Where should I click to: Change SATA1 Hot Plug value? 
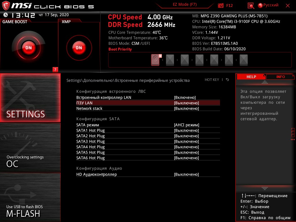click(x=186, y=130)
